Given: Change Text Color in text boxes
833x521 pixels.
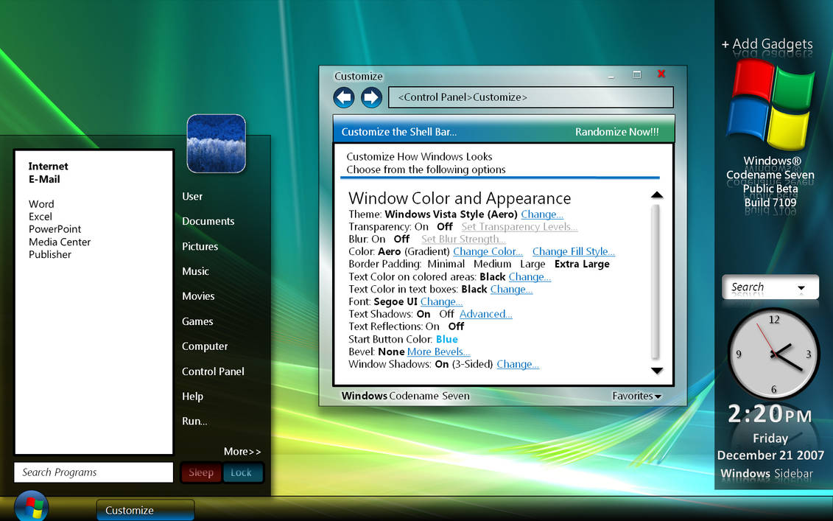Looking at the screenshot, I should pos(511,289).
